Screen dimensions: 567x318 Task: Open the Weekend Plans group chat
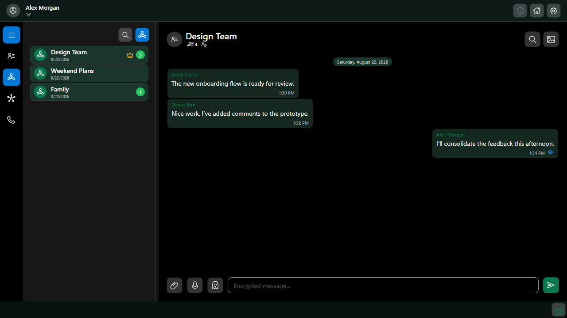89,73
